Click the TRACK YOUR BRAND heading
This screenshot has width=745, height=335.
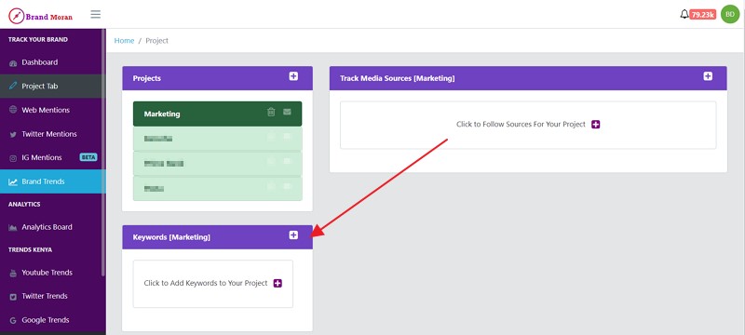pos(38,39)
